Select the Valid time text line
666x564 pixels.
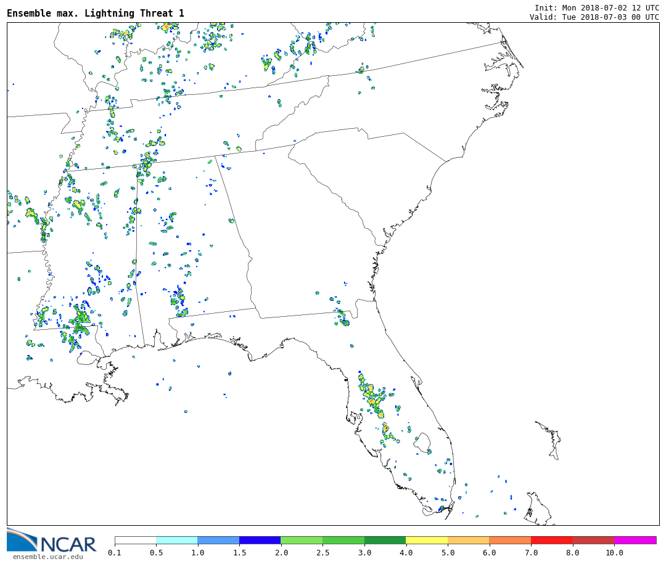pos(594,17)
